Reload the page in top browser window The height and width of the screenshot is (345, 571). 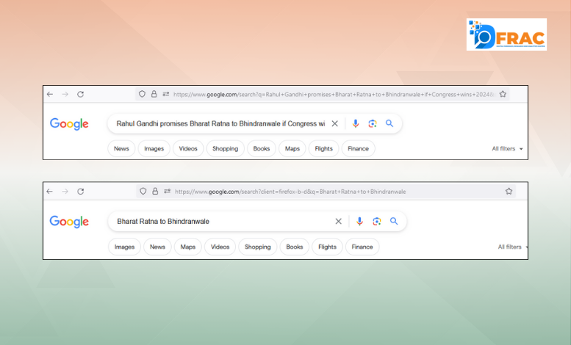(x=81, y=94)
